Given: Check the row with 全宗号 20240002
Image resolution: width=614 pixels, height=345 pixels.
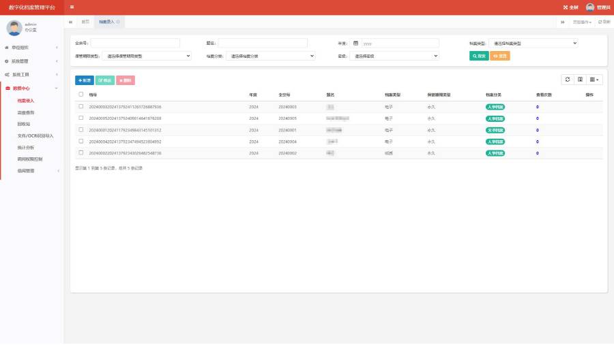Looking at the screenshot, I should click(81, 153).
